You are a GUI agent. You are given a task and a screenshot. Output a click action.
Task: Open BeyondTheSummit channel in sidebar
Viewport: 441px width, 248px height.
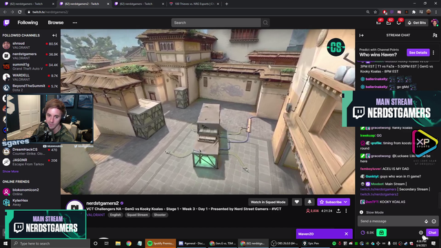tap(30, 87)
